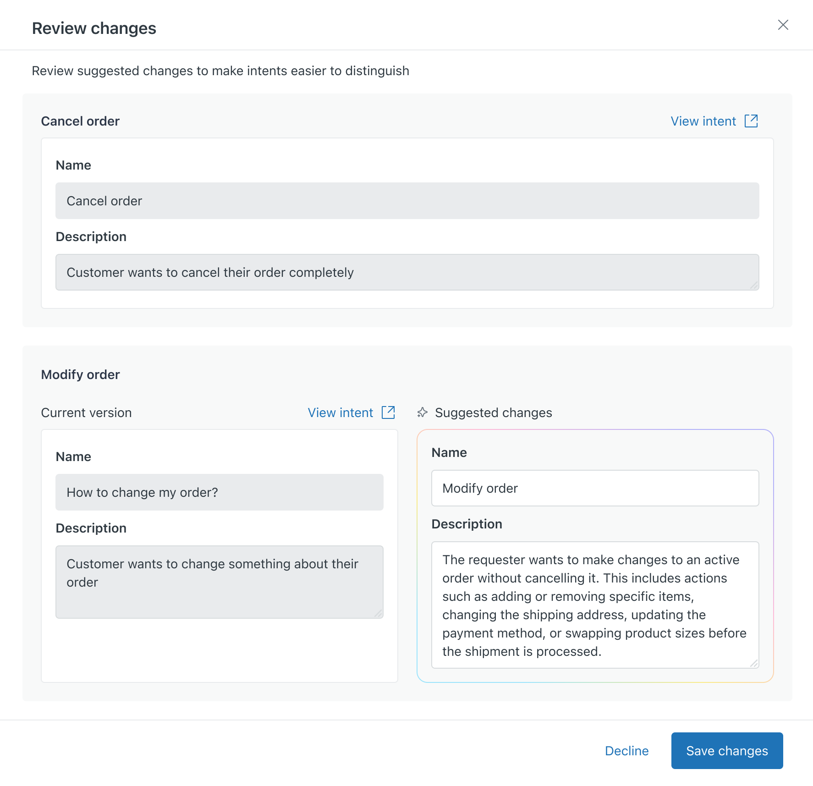Click the 'How to change my order?' name field
The width and height of the screenshot is (813, 786).
click(x=219, y=492)
